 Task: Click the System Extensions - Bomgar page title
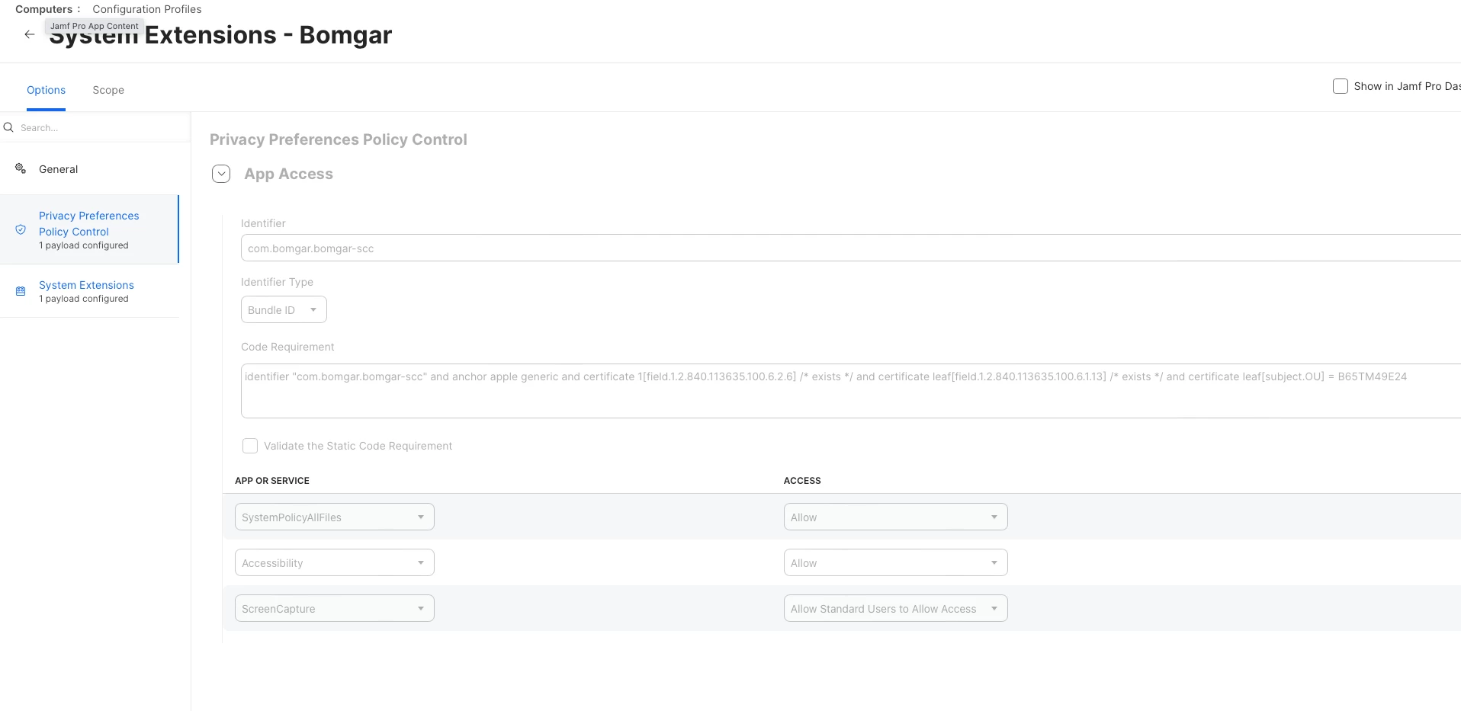(x=220, y=35)
